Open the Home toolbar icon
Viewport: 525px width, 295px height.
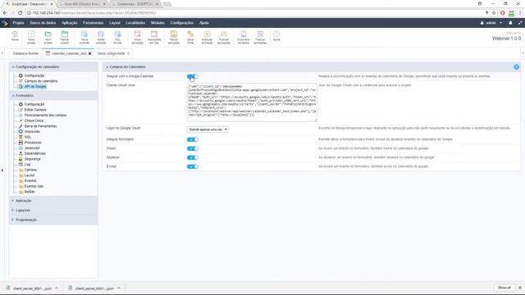pos(15,36)
